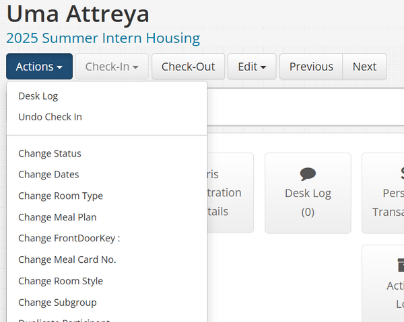Open the Edit dropdown menu

click(x=252, y=67)
